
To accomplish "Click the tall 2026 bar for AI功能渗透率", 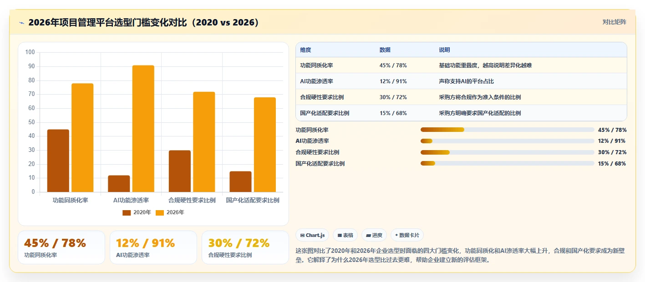I will 143,129.
